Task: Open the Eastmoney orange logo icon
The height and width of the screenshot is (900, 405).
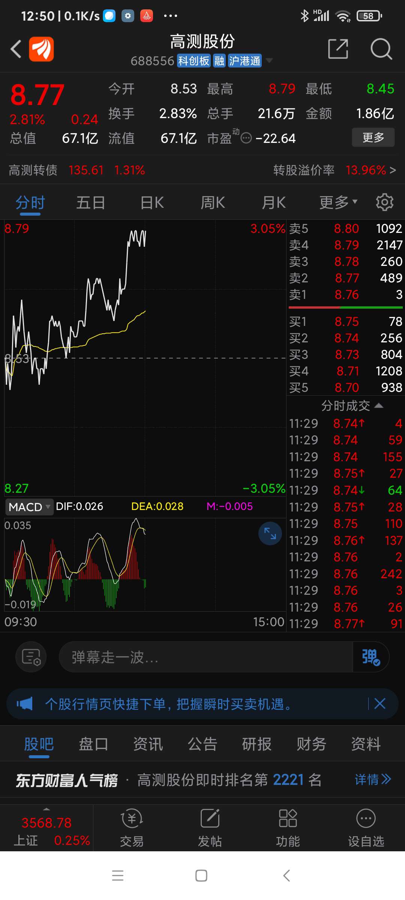Action: coord(41,49)
